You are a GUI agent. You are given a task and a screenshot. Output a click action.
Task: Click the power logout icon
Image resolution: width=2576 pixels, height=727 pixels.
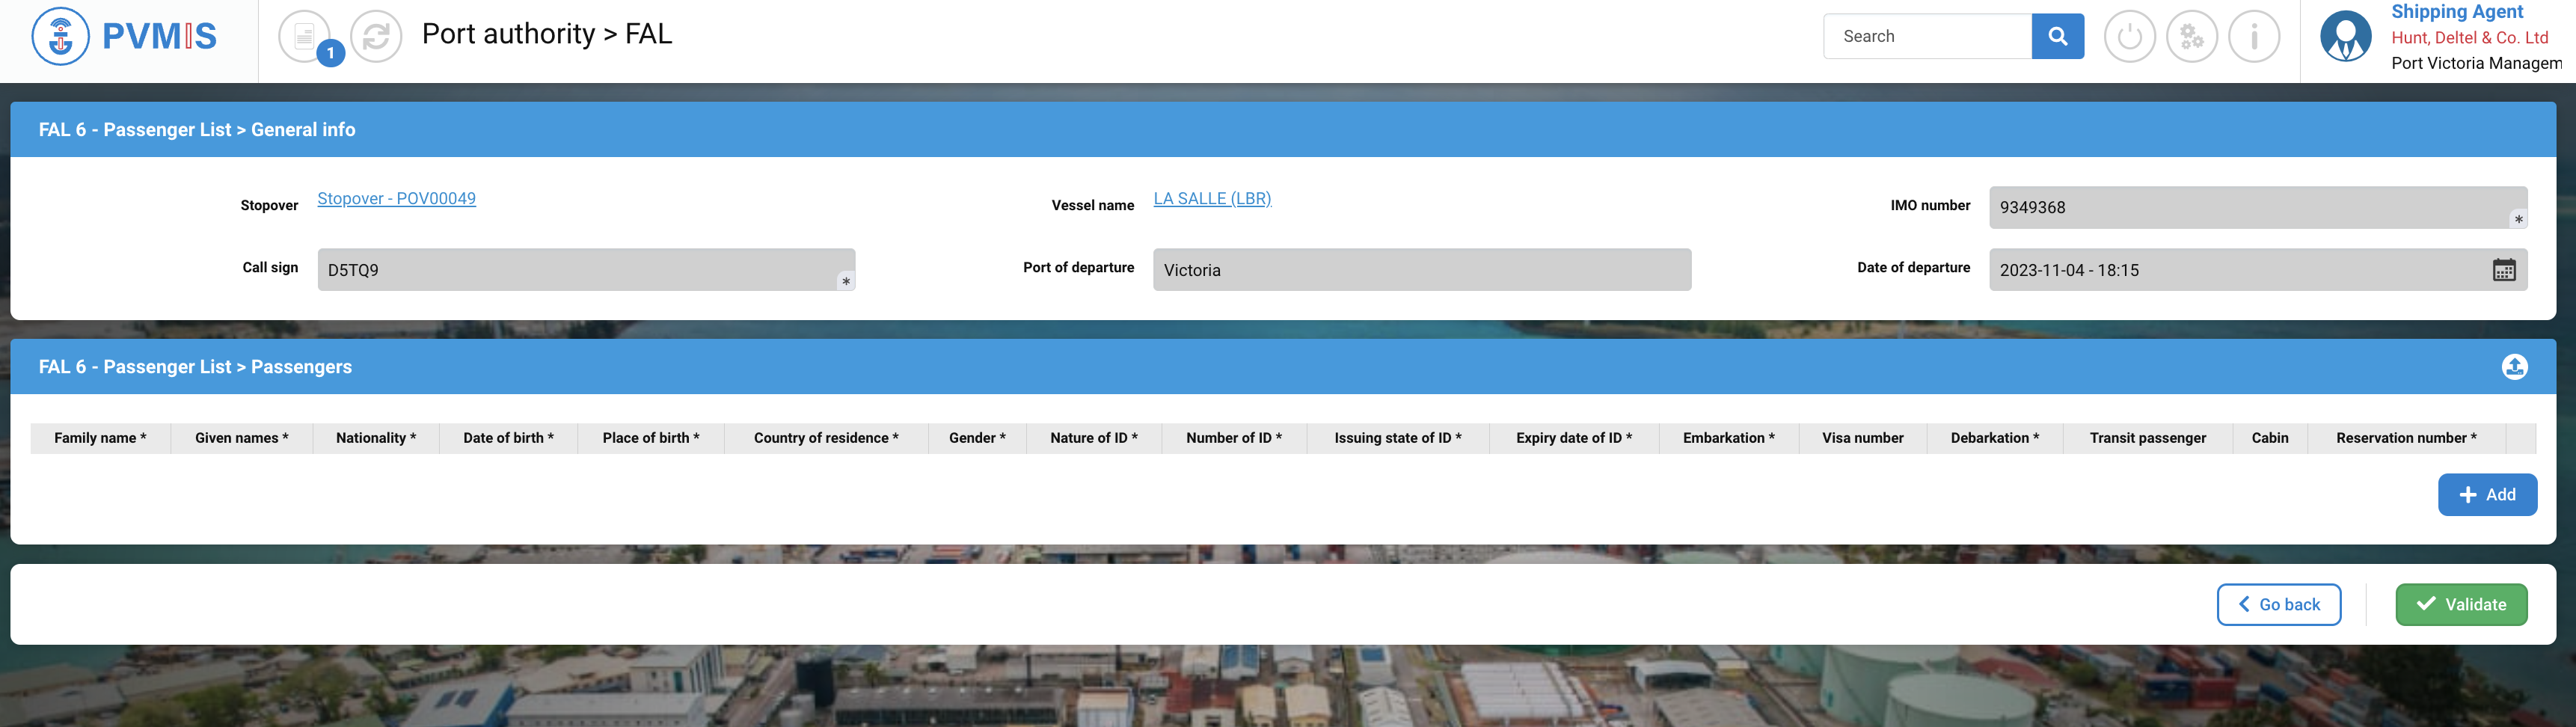[2129, 37]
